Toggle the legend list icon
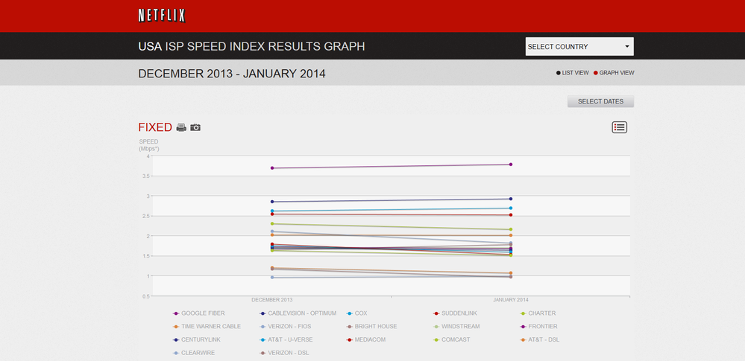 [x=619, y=127]
